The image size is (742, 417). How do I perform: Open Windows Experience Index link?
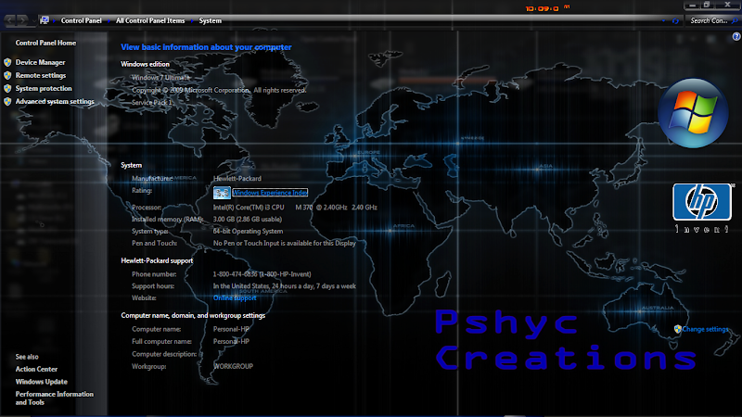[270, 193]
